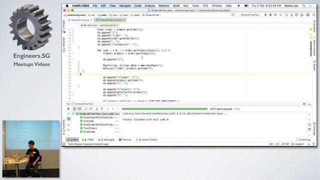The image size is (320, 180).
Task: Open the TODO tool window
Action: (x=88, y=140)
